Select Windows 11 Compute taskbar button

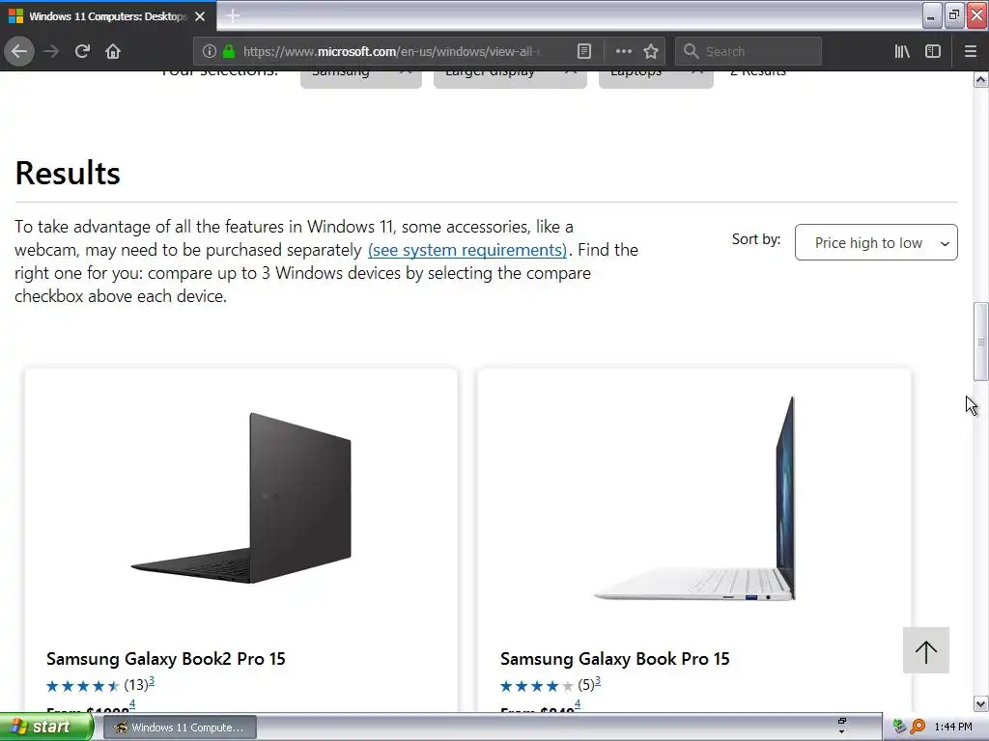point(180,727)
